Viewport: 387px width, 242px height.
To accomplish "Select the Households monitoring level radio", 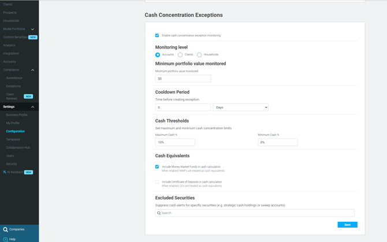I will pos(199,55).
